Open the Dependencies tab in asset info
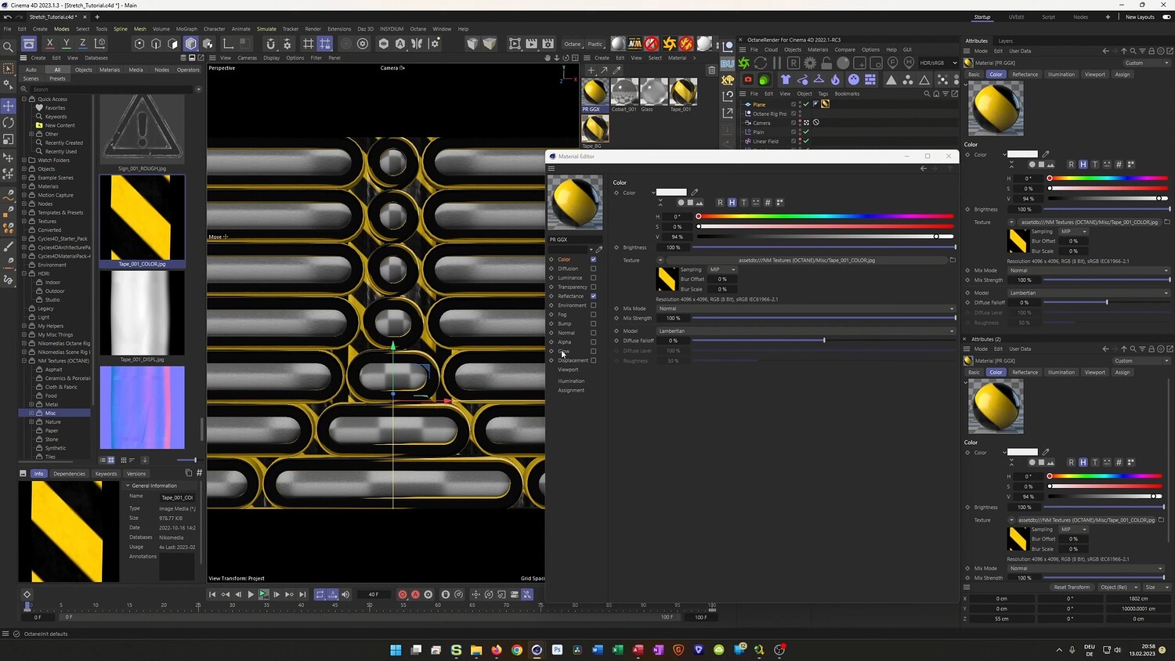 point(69,474)
